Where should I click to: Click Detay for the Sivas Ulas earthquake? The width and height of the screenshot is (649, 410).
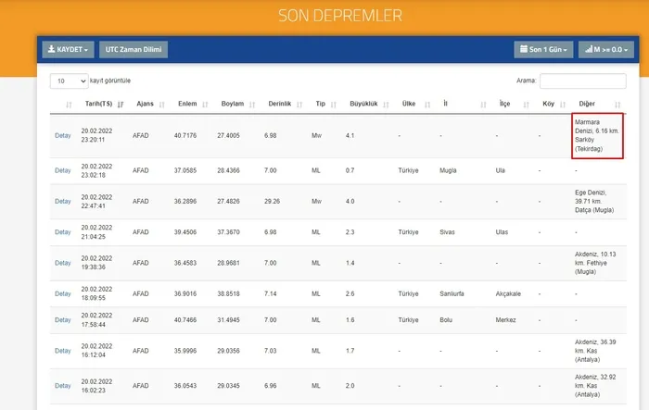(x=63, y=232)
